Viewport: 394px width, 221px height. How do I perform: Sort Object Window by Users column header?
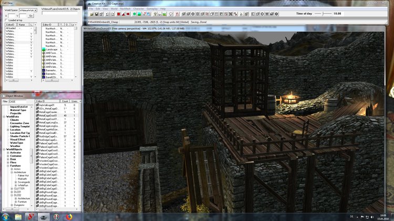point(74,101)
